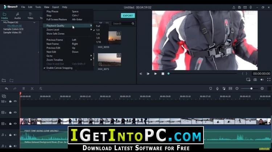
Task: Select 1/2 playback quality
Action: point(98,30)
